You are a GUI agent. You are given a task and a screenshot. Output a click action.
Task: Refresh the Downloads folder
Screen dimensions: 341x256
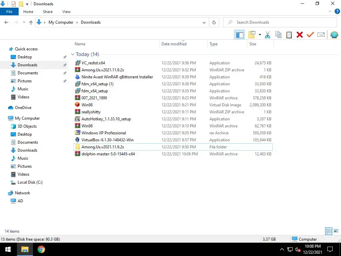coord(214,22)
